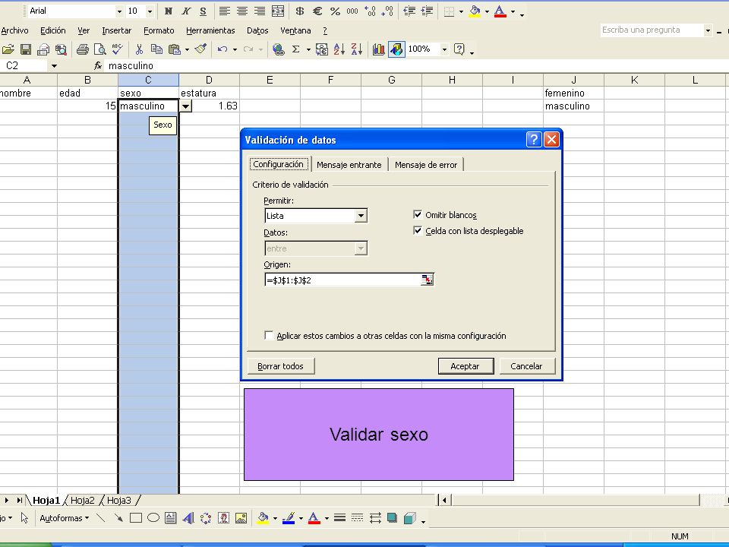Screen dimensions: 729x547
Task: Click the Save icon in the toolbar
Action: click(x=26, y=49)
